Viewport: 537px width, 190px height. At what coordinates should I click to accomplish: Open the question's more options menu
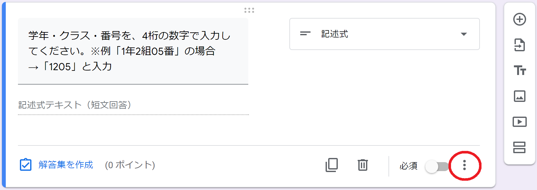pyautogui.click(x=464, y=165)
